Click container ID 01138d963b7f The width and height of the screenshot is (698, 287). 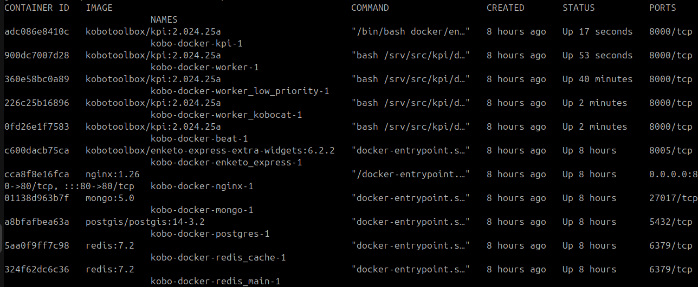coord(36,198)
